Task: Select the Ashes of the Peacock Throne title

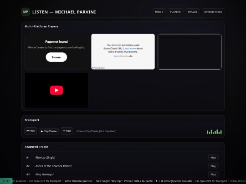Action: pos(53,166)
